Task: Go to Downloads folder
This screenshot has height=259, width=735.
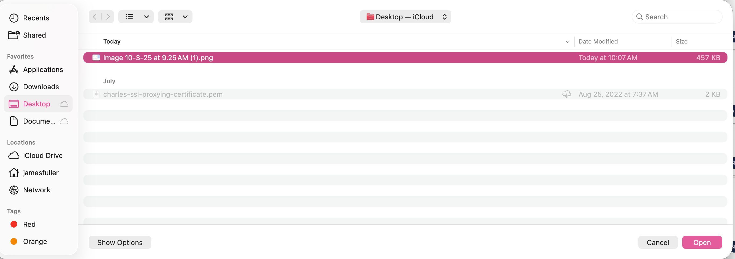Action: coord(41,87)
